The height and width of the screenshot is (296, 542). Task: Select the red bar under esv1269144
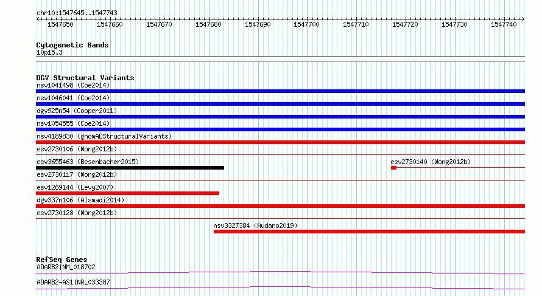point(127,193)
